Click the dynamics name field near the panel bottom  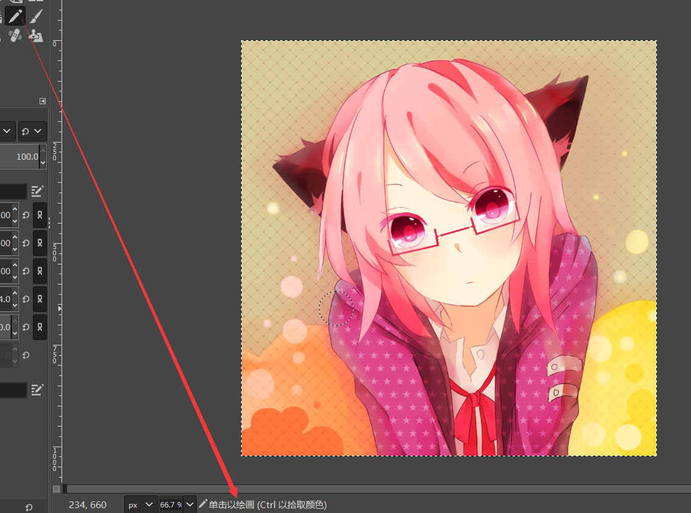[13, 390]
